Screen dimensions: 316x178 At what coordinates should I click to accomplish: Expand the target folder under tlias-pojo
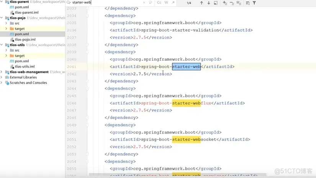point(6,29)
